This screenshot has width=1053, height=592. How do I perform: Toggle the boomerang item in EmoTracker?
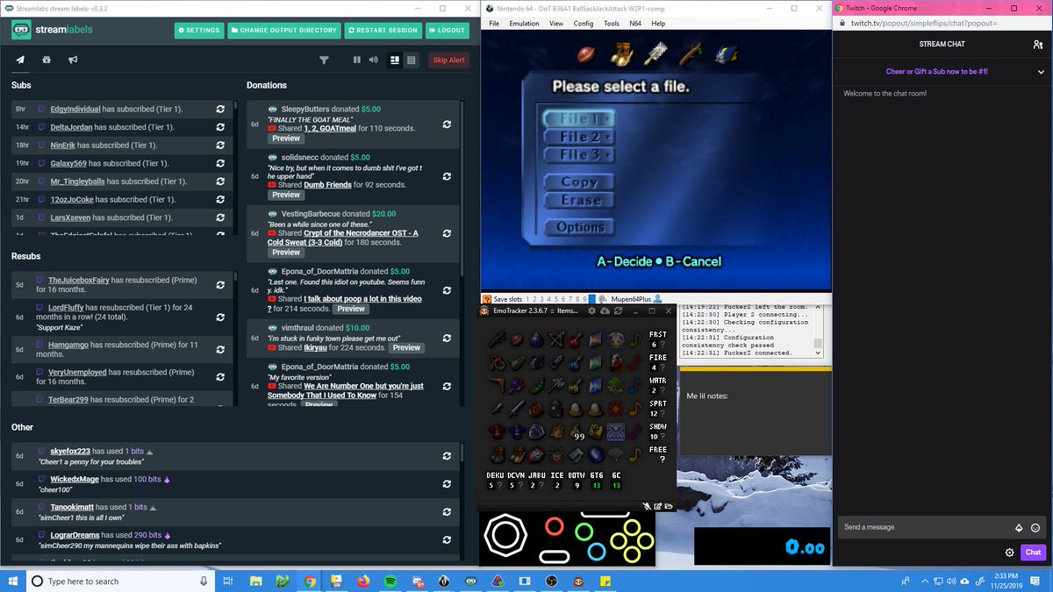(x=498, y=384)
